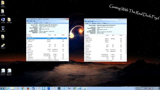Open the Help menu in left Mark Reader window
Viewport: 160px width, 90px height.
(34, 21)
